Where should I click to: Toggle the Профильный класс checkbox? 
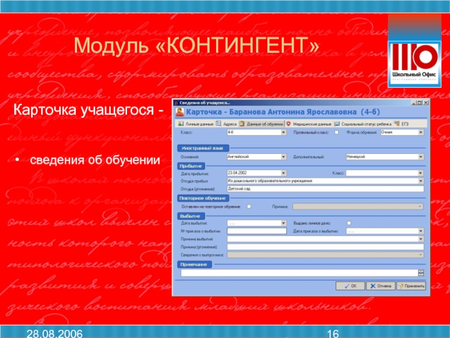336,132
